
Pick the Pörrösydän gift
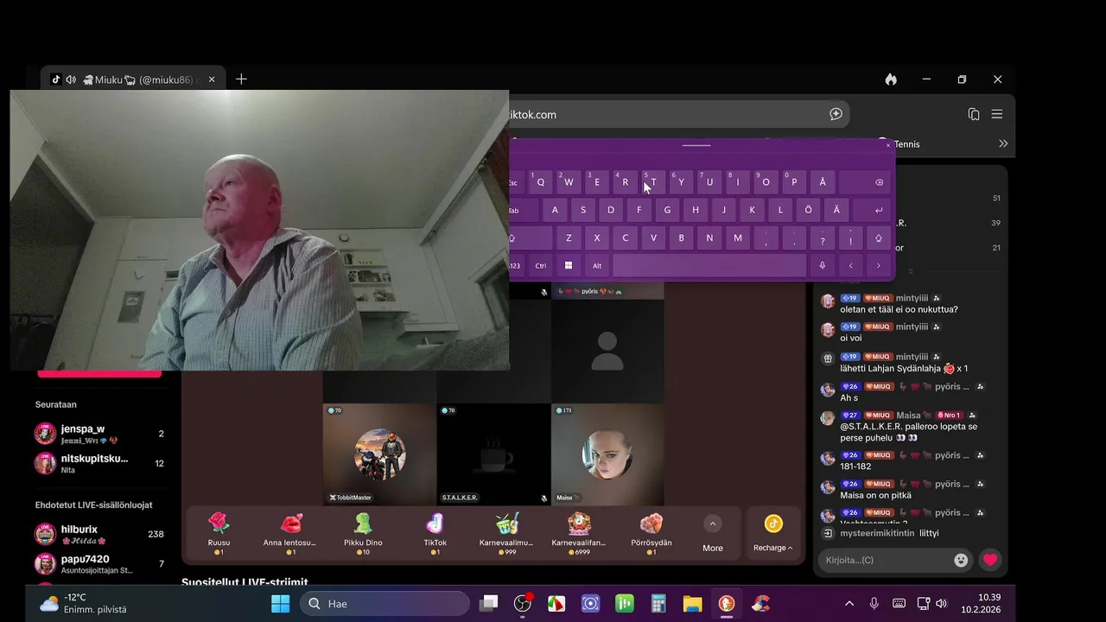[x=651, y=533]
